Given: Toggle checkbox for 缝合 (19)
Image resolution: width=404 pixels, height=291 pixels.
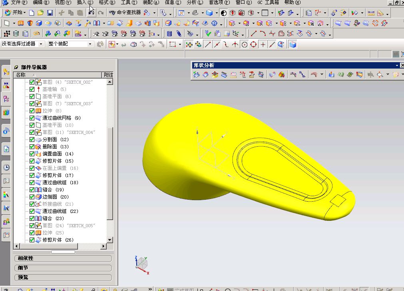Looking at the screenshot, I should [32, 190].
